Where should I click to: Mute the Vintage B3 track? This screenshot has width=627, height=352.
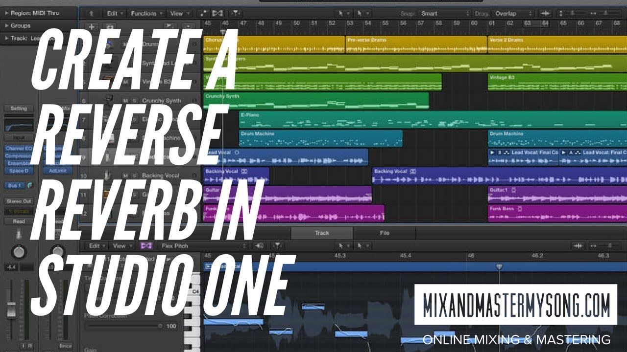click(x=125, y=82)
